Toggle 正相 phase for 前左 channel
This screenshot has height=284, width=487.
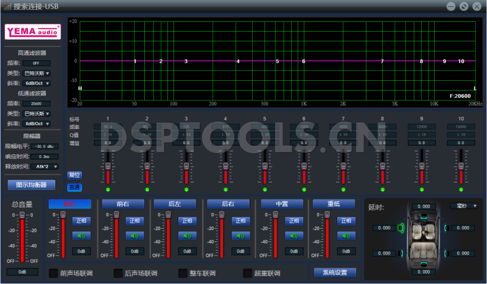click(82, 221)
